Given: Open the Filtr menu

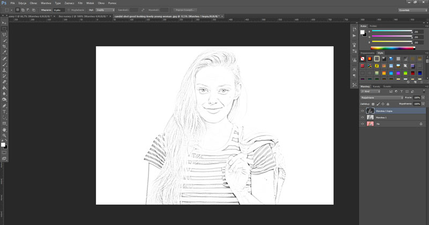Looking at the screenshot, I should click(x=80, y=3).
